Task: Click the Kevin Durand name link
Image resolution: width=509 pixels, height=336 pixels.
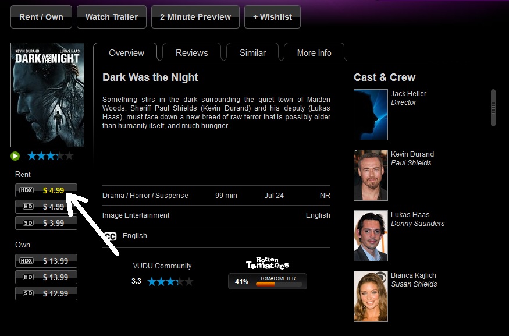Action: coord(412,154)
